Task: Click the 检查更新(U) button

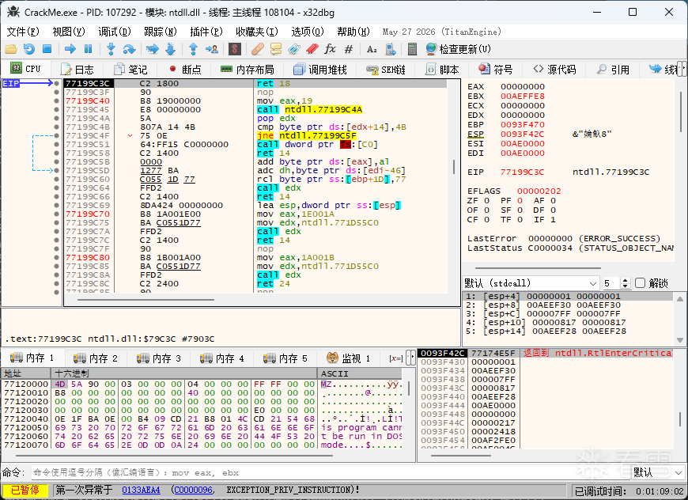Action: [x=459, y=49]
